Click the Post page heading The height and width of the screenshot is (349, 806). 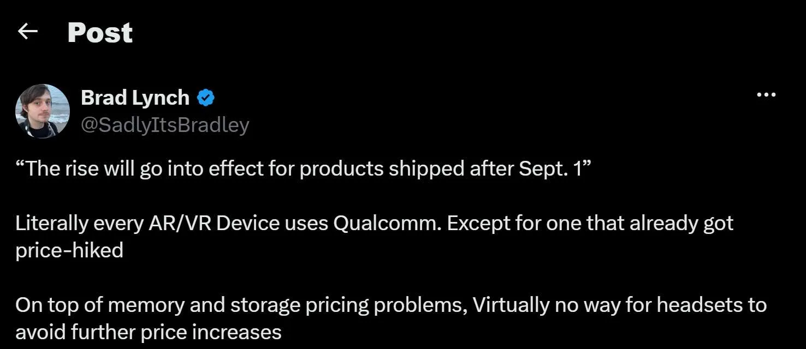100,32
